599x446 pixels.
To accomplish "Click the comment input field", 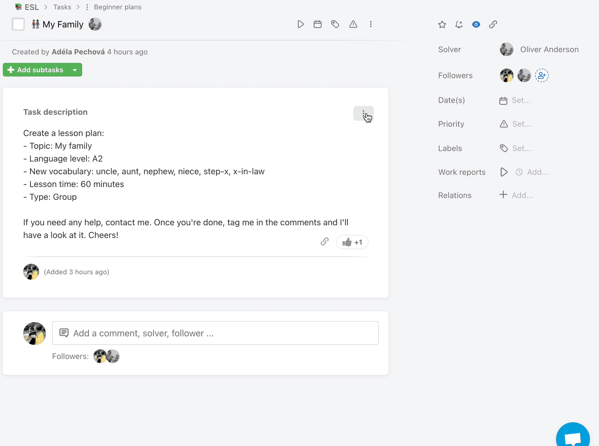I will click(x=216, y=333).
